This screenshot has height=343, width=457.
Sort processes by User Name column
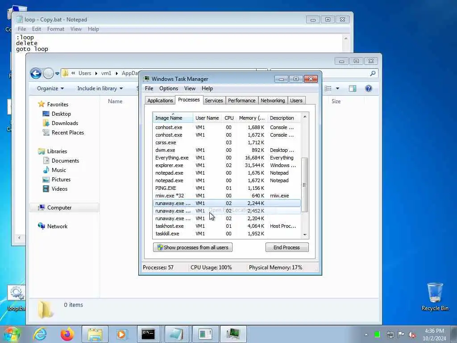pyautogui.click(x=207, y=118)
